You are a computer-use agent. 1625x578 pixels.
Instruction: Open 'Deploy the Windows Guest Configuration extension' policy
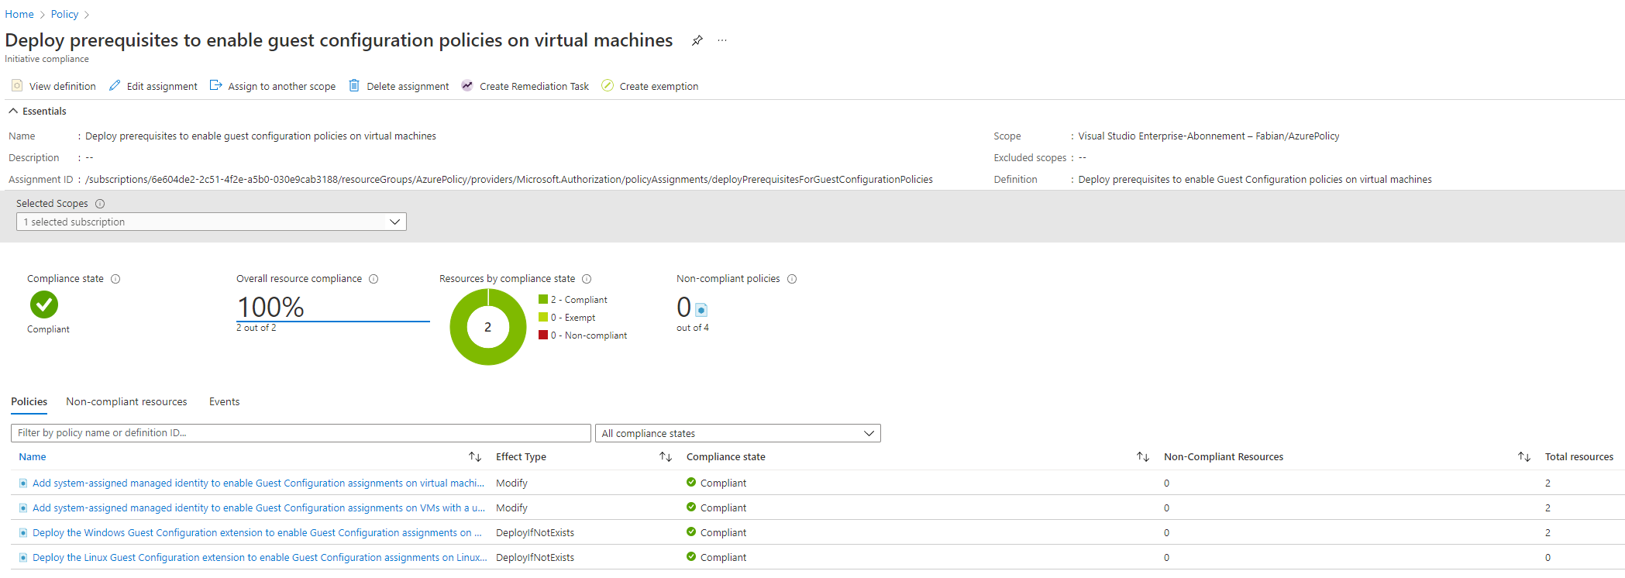coord(257,533)
